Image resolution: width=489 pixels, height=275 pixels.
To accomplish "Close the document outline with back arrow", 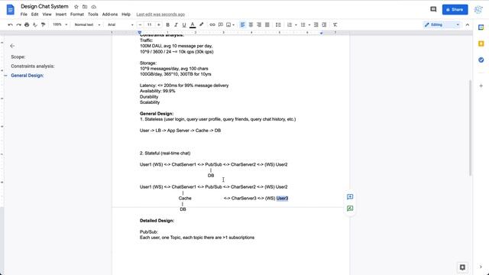I will pos(12,46).
